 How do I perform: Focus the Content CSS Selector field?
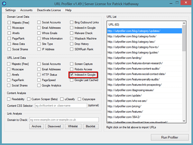61,106
